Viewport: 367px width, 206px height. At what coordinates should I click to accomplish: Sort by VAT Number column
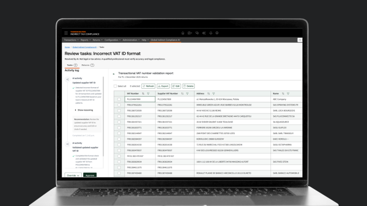[143, 93]
